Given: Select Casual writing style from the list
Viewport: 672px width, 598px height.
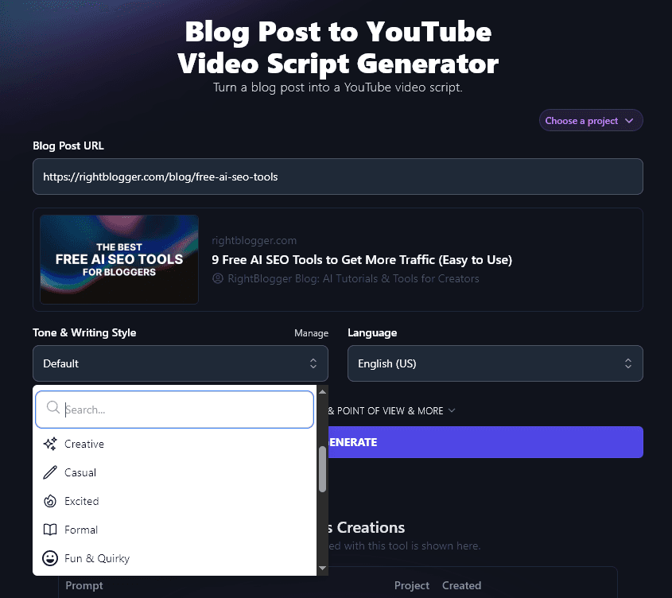Looking at the screenshot, I should (x=80, y=472).
